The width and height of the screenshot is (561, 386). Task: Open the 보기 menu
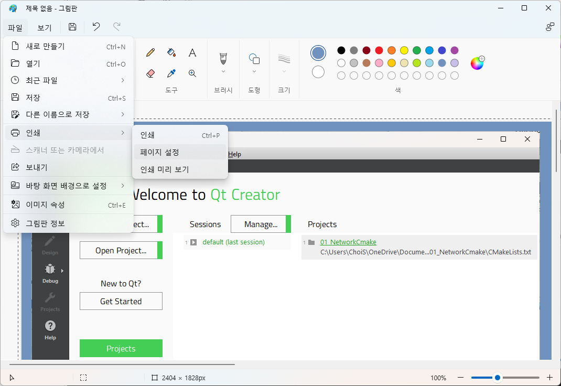45,28
